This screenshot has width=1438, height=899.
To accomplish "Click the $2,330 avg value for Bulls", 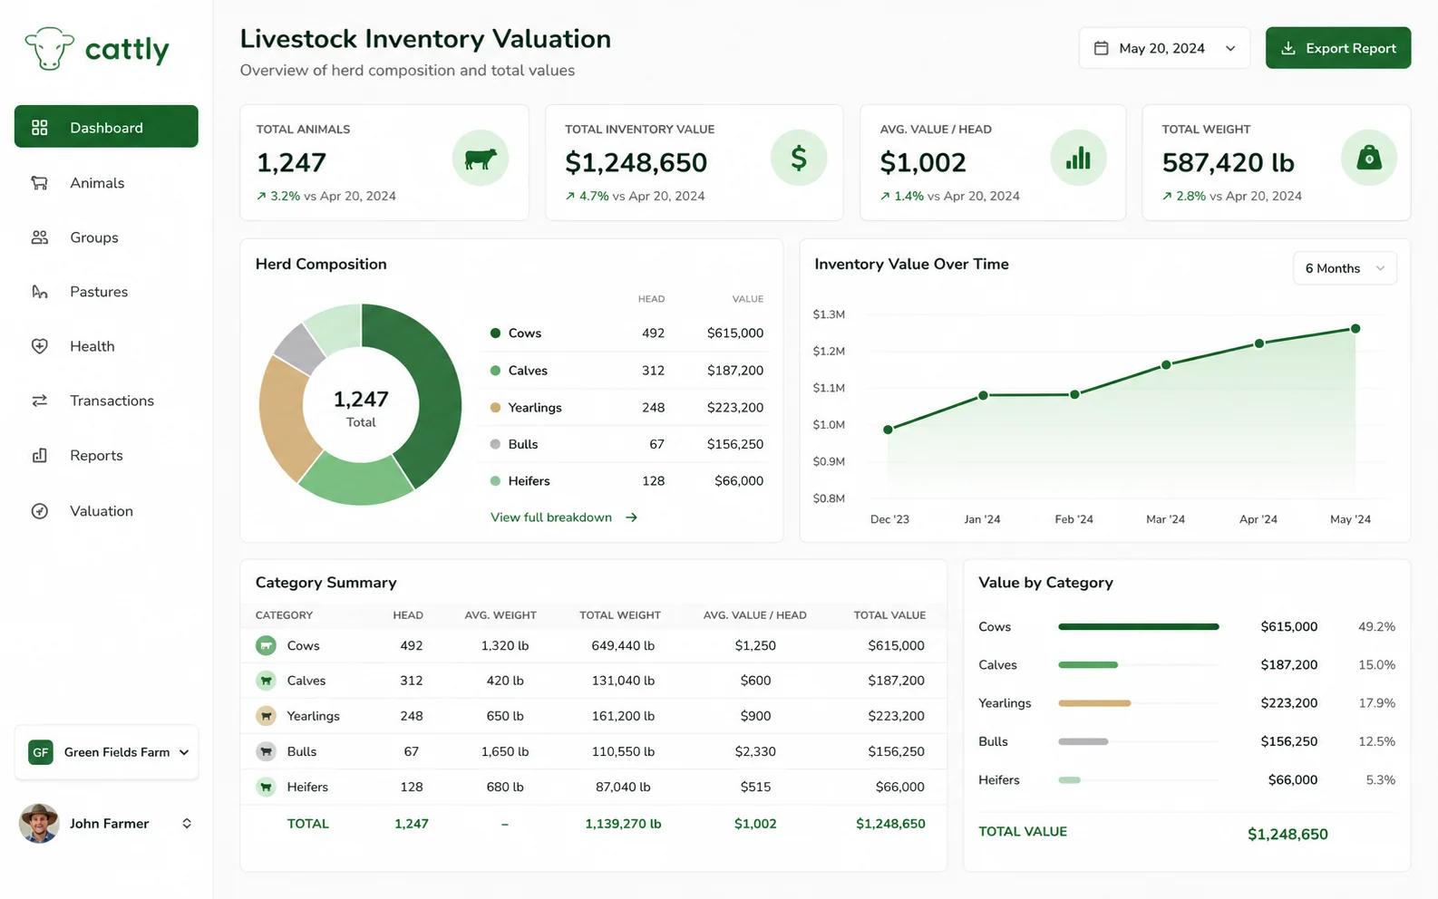I will click(x=755, y=751).
